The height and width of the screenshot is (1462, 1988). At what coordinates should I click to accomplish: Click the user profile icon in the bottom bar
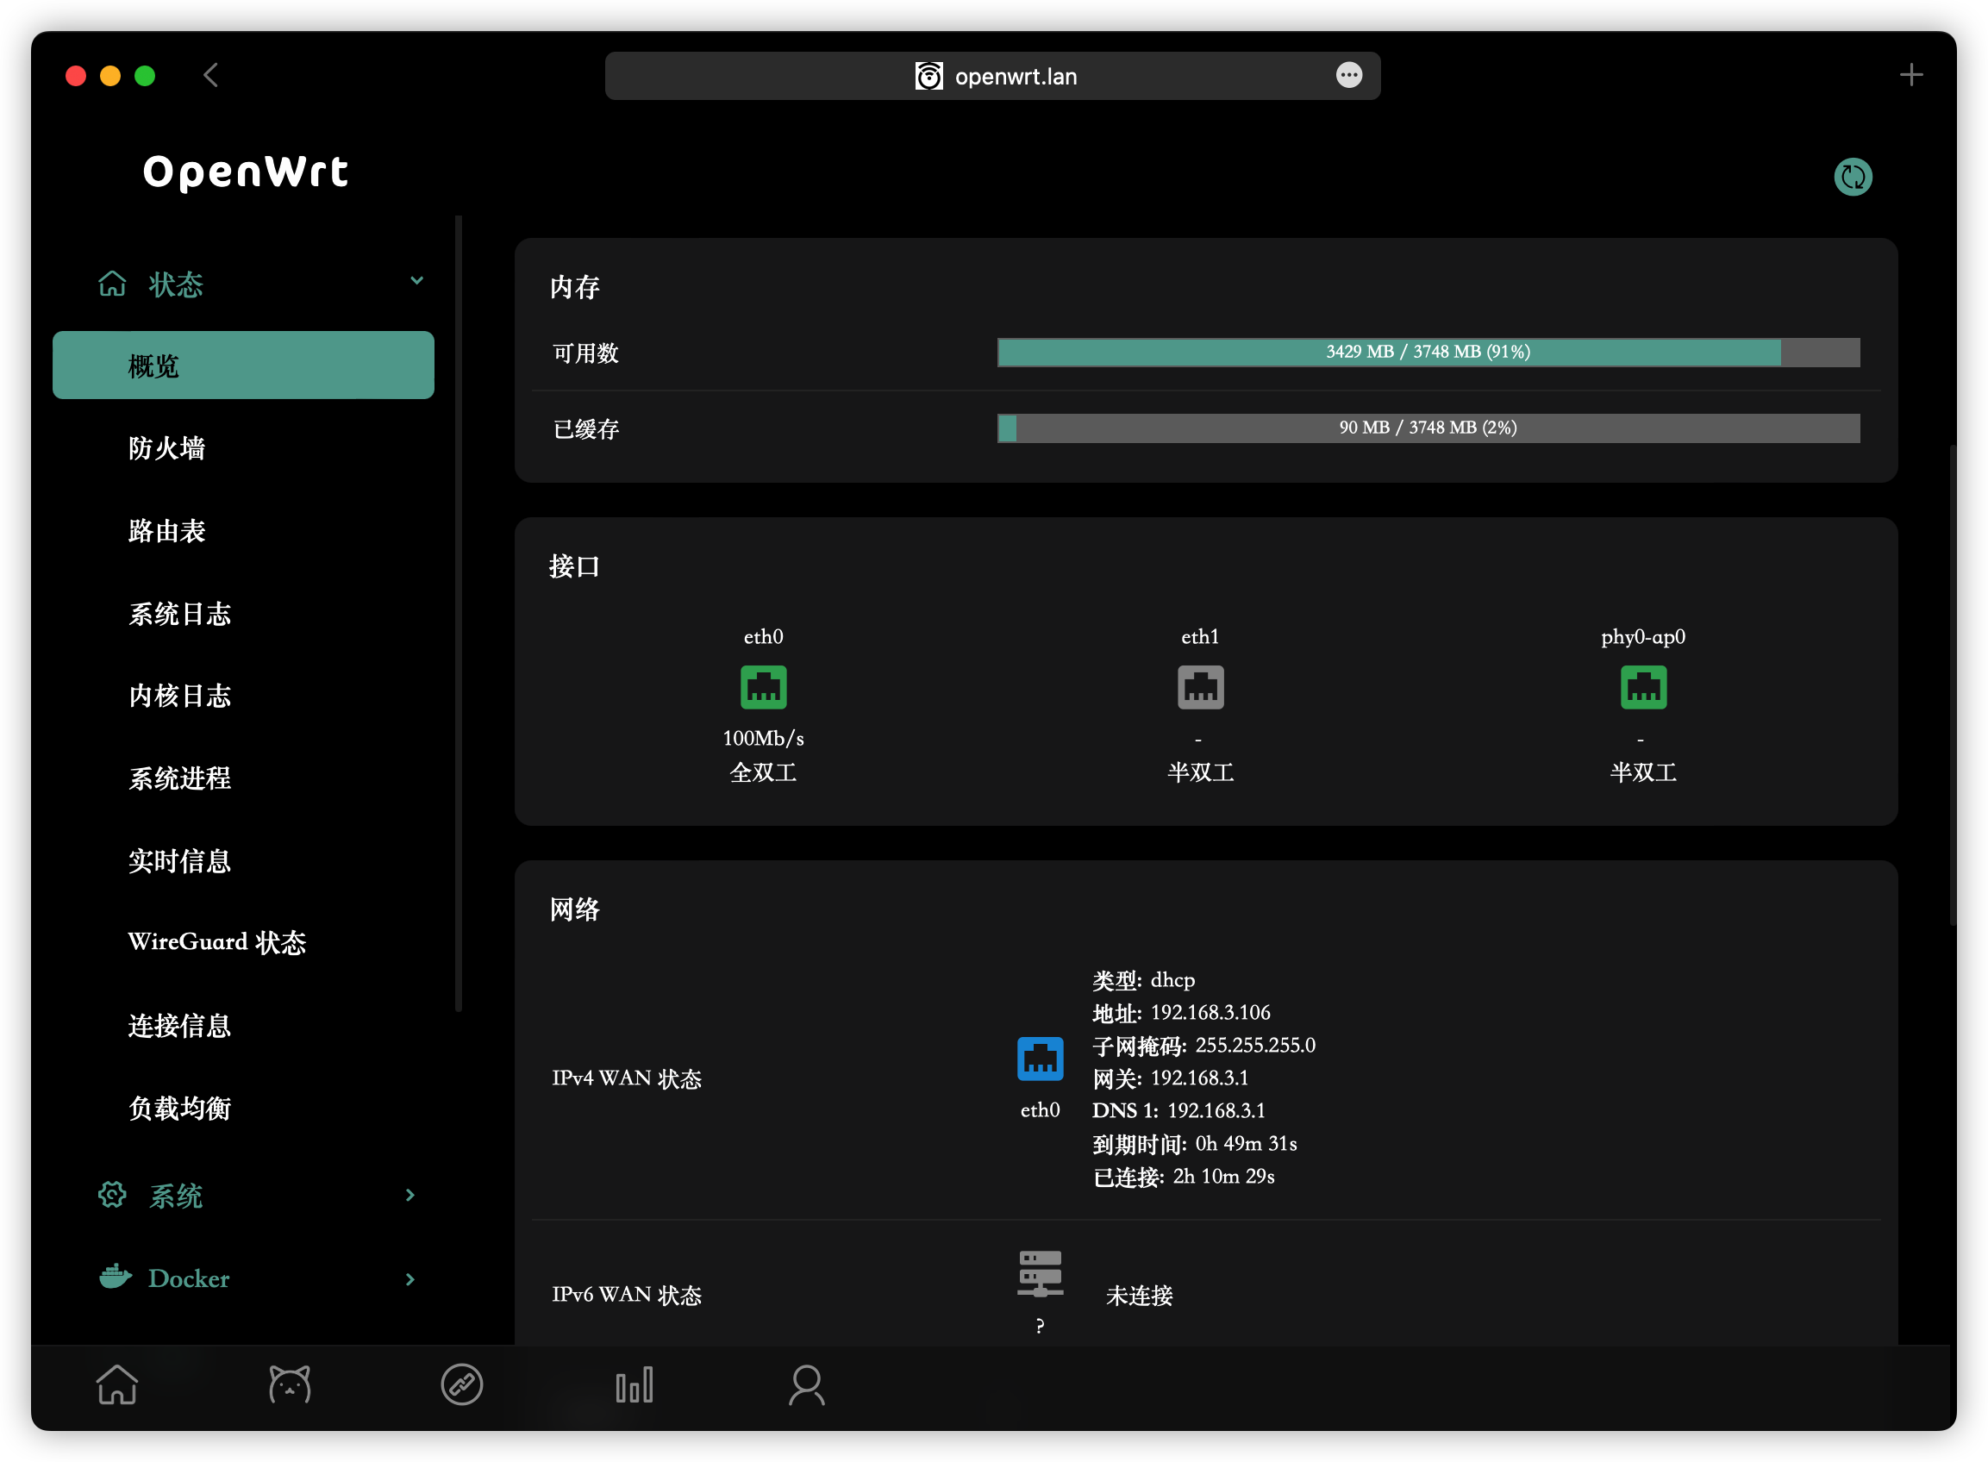click(805, 1384)
